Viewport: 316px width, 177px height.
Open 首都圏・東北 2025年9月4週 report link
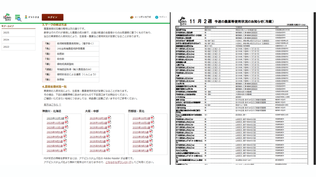(x=141, y=137)
